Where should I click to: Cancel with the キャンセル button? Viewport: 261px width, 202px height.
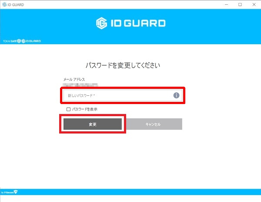click(154, 124)
